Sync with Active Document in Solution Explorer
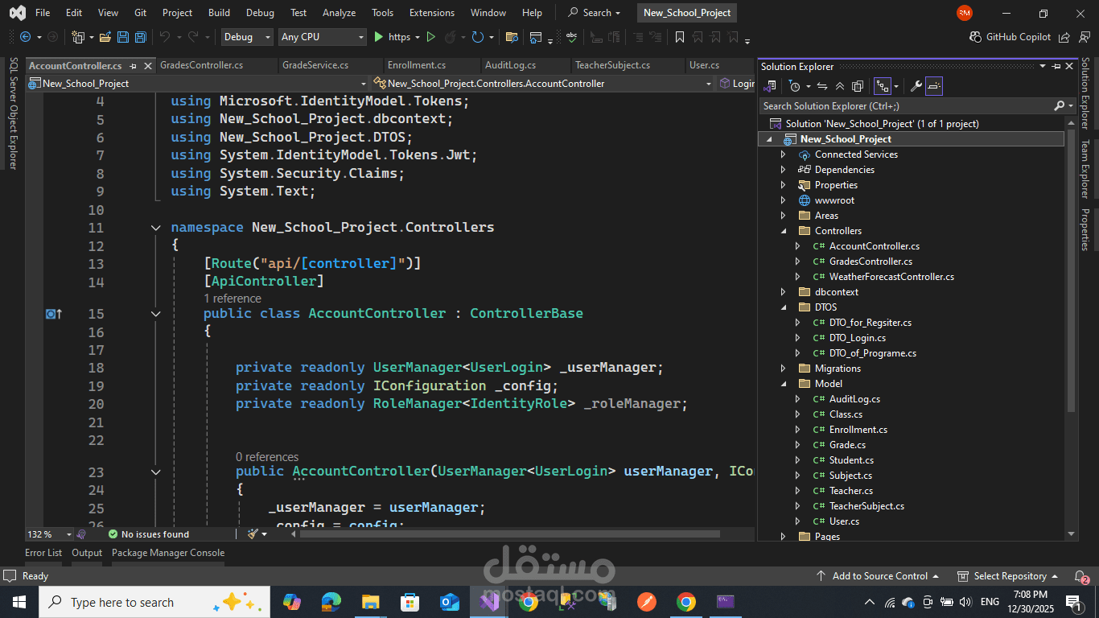Image resolution: width=1099 pixels, height=618 pixels. point(822,85)
